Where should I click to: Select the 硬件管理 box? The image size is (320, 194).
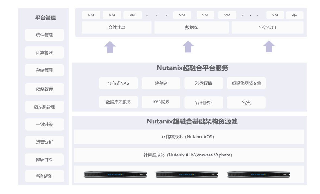tap(44, 35)
